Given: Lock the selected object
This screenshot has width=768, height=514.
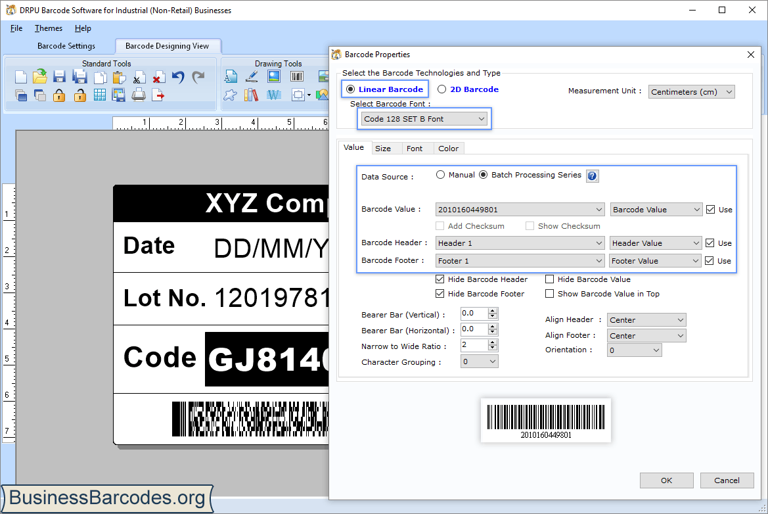Looking at the screenshot, I should coord(59,95).
